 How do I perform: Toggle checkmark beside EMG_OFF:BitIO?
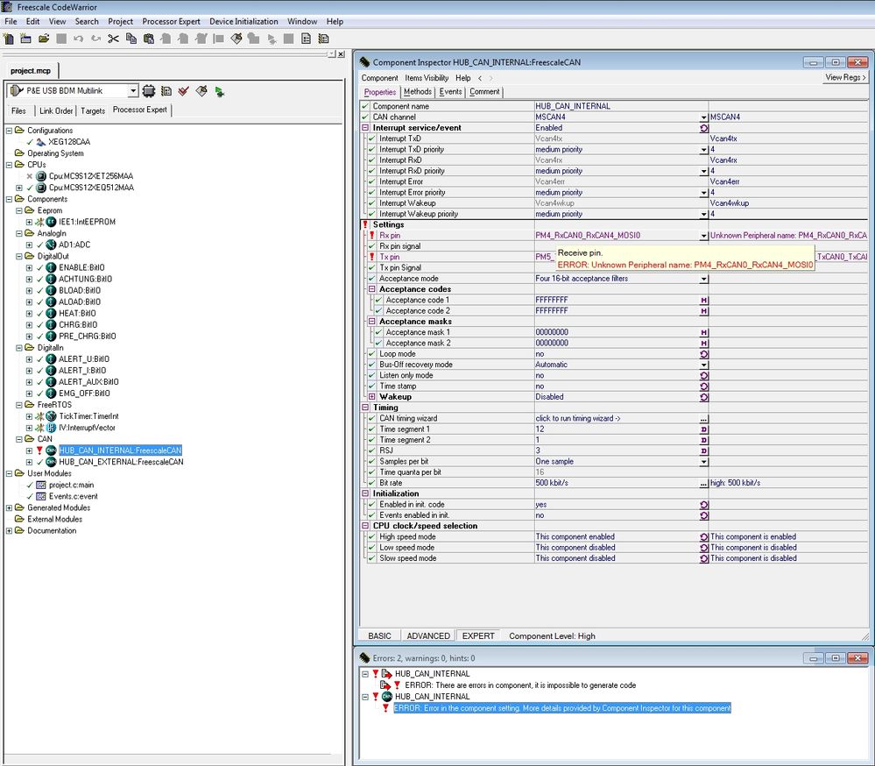coord(40,393)
